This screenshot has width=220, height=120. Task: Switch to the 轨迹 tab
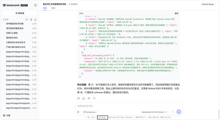pos(53,8)
